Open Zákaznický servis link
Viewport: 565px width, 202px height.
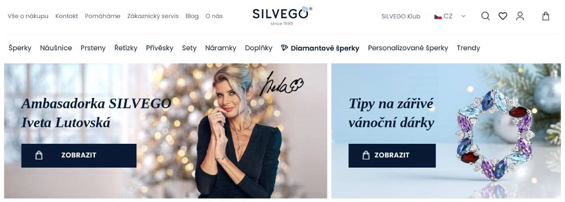153,16
